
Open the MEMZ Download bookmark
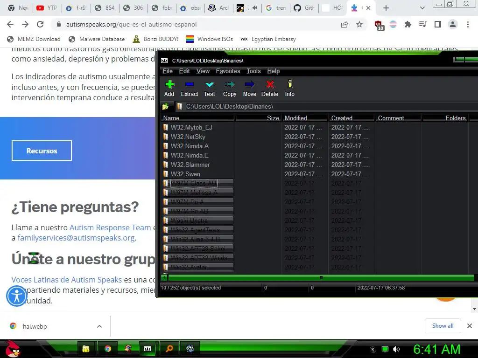pyautogui.click(x=34, y=39)
